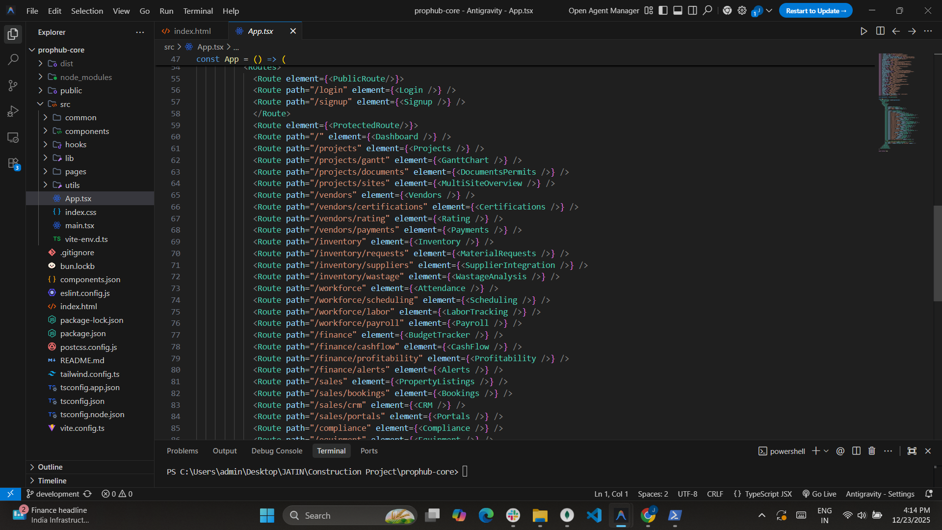The image size is (942, 530).
Task: Open the Terminal menu
Action: tap(198, 11)
